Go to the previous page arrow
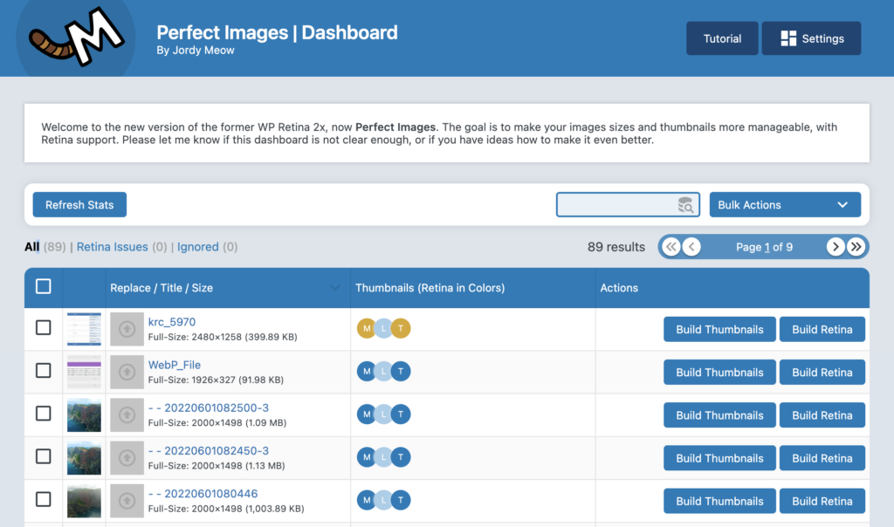 (691, 247)
